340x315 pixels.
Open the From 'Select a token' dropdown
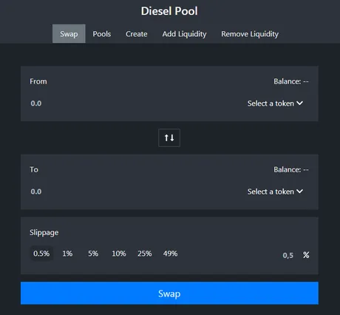click(x=275, y=104)
